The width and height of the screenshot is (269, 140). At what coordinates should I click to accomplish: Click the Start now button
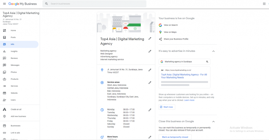pos(167,107)
